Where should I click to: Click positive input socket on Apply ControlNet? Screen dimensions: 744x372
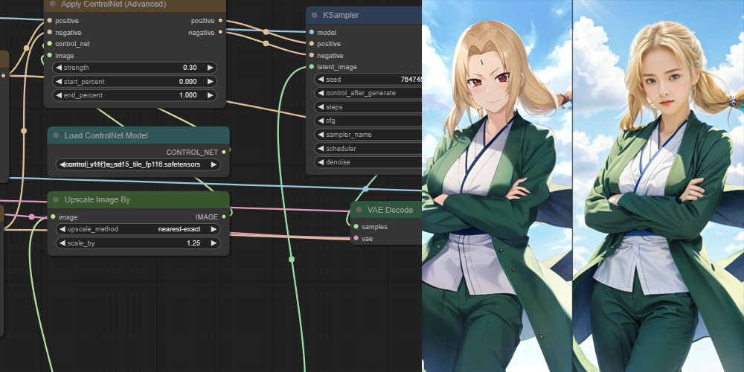[49, 21]
